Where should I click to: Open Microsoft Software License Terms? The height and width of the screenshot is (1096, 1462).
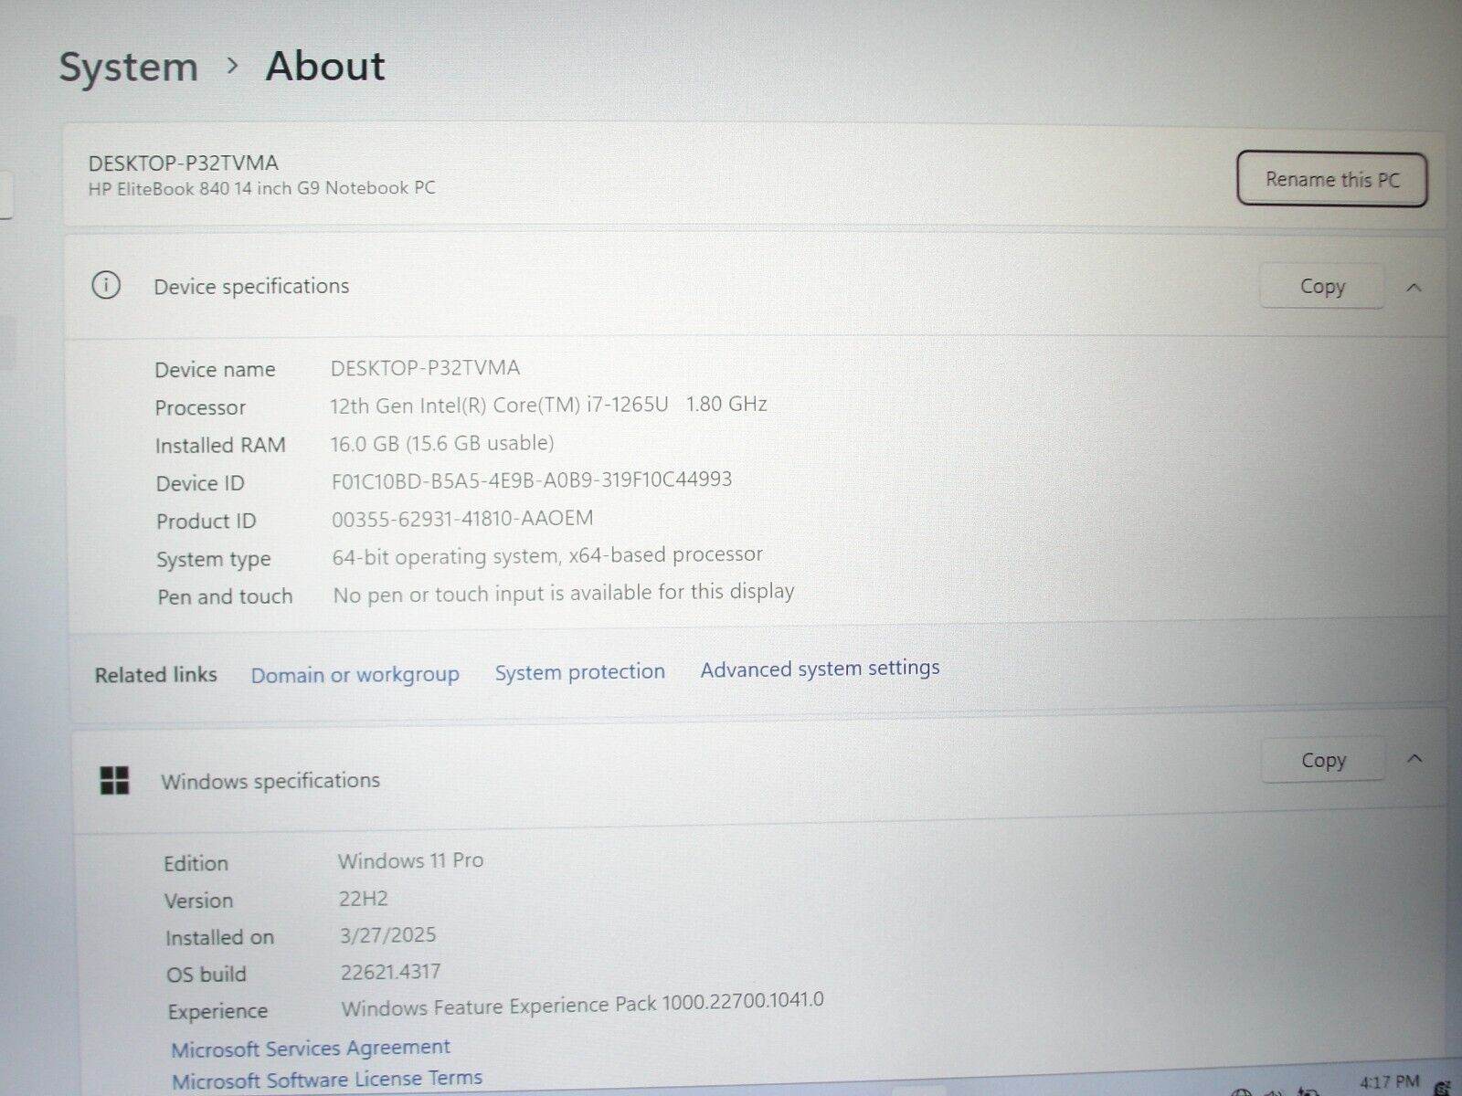[x=326, y=1080]
